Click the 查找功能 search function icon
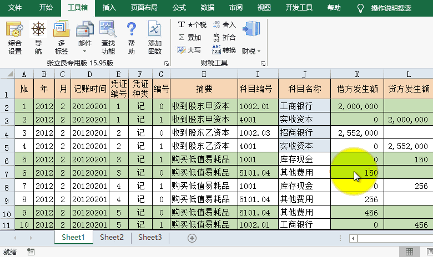The height and width of the screenshot is (257, 433). tap(108, 38)
